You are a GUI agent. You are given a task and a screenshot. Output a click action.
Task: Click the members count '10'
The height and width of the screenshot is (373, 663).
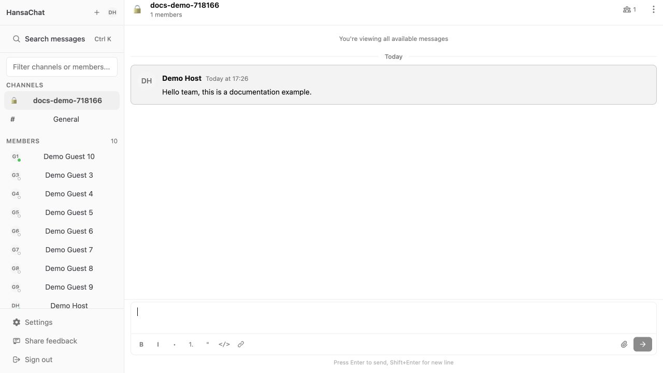point(114,141)
